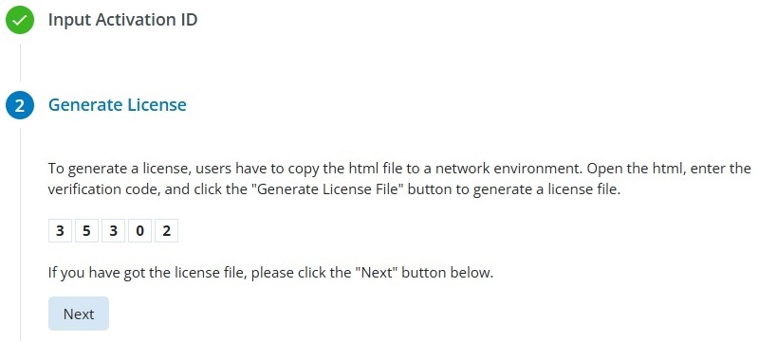Image resolution: width=758 pixels, height=341 pixels.
Task: Click the third verification box with second 3
Action: click(113, 231)
